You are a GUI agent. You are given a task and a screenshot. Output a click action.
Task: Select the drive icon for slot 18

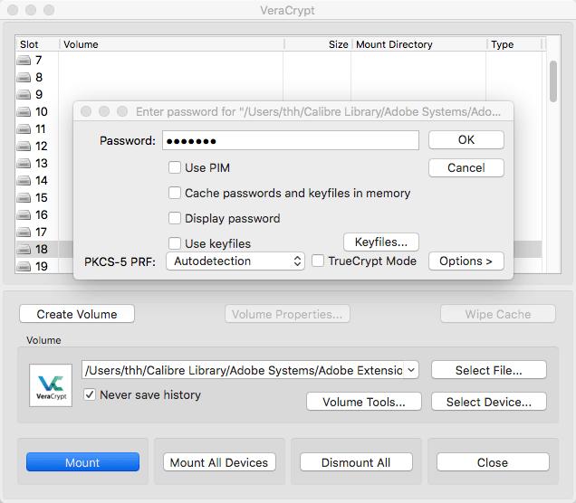pos(24,249)
